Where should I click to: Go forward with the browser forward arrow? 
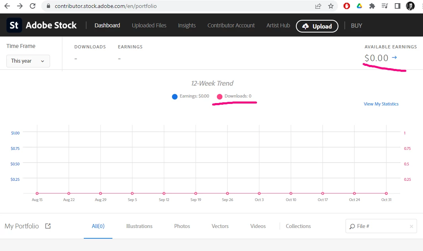(20, 6)
